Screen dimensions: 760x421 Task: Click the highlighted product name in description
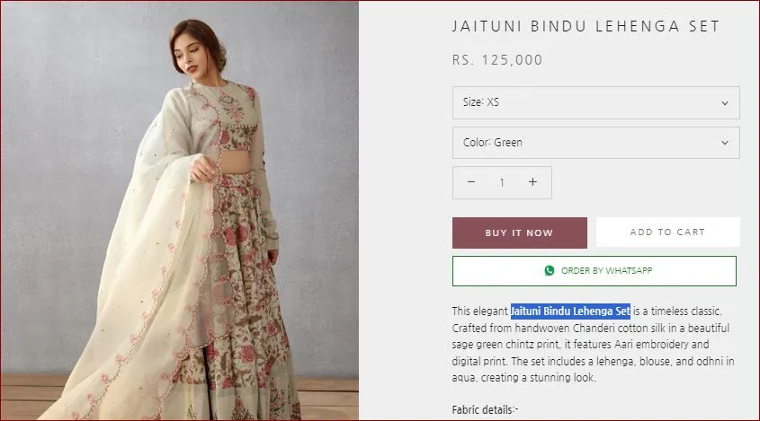click(x=570, y=311)
